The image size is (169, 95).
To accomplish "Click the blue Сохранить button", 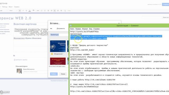I will 166,4.
